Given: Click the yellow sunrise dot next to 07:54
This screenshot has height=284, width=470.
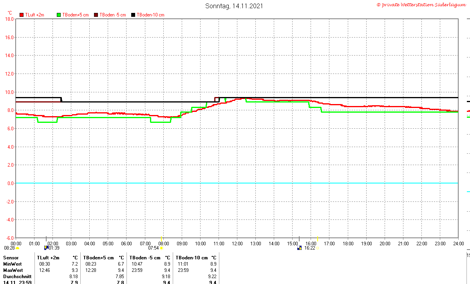Looking at the screenshot, I should pyautogui.click(x=161, y=248).
